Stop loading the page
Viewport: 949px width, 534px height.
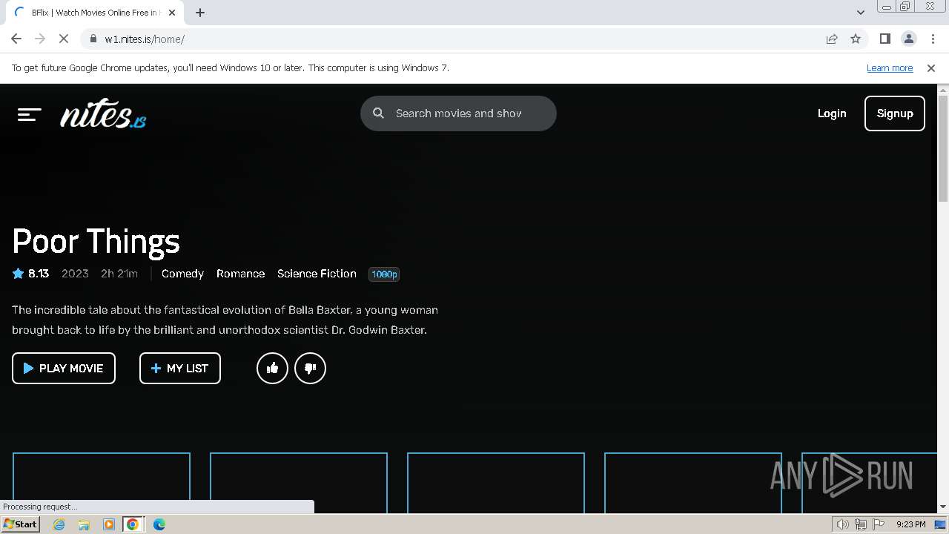[64, 39]
